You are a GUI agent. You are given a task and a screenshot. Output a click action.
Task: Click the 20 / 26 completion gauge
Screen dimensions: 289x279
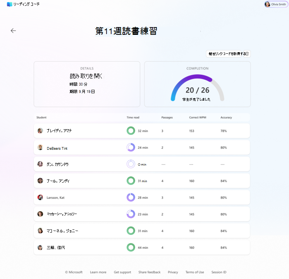pos(198,88)
